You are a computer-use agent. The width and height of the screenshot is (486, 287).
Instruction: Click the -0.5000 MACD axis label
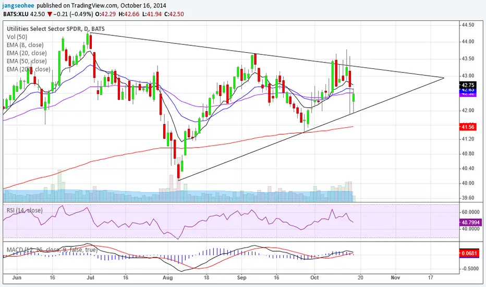click(x=470, y=269)
